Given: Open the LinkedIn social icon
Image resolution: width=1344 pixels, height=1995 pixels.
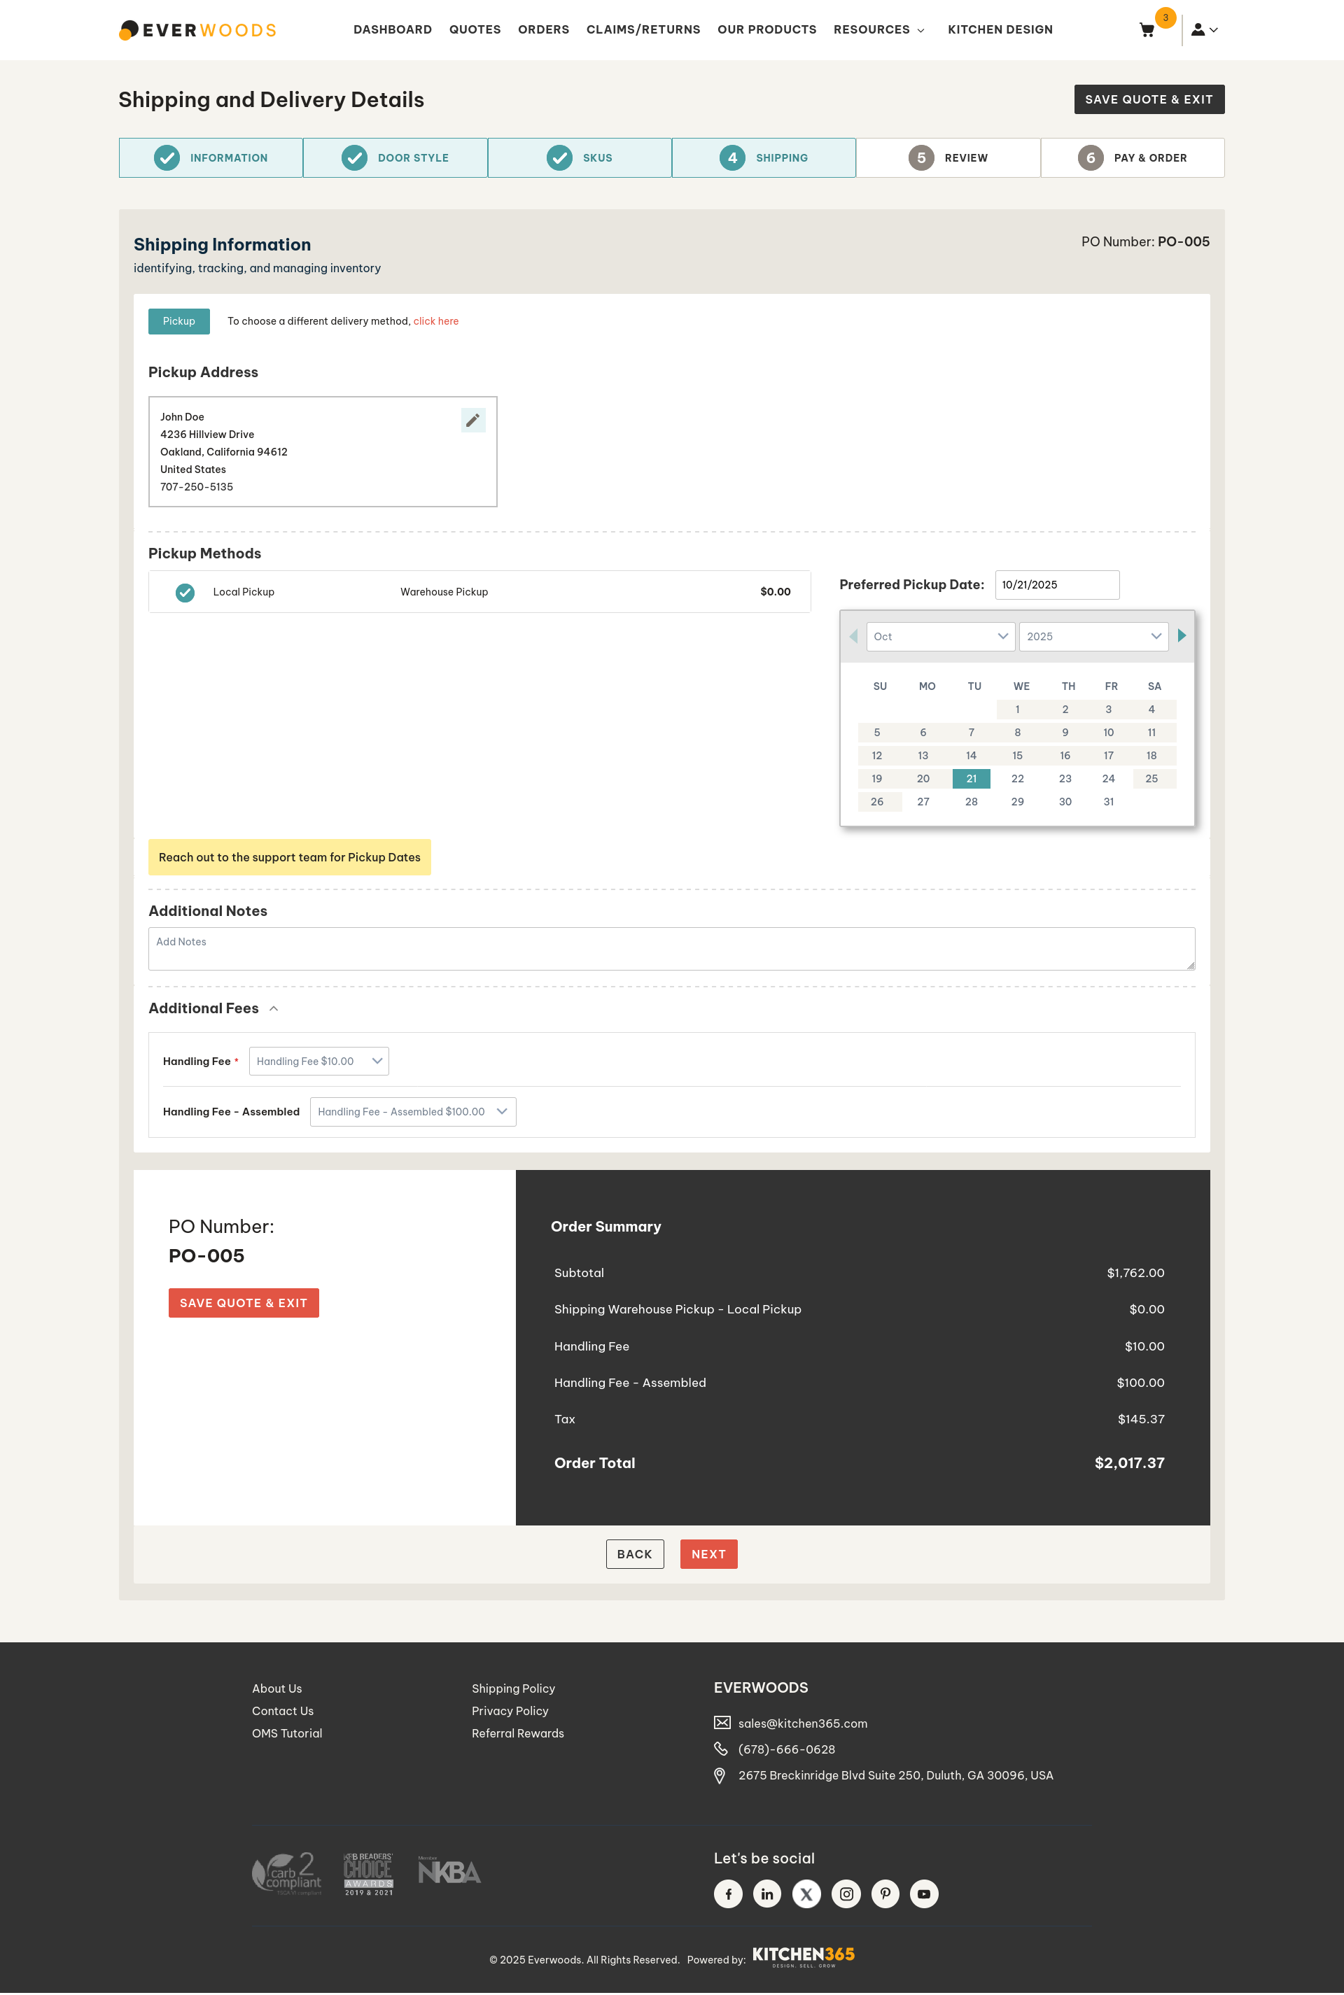Looking at the screenshot, I should click(766, 1893).
